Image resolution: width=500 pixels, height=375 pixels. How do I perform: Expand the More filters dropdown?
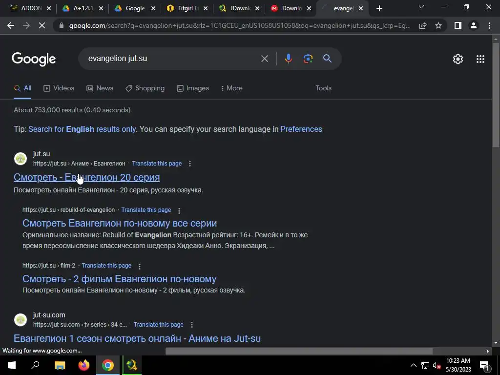pos(232,88)
